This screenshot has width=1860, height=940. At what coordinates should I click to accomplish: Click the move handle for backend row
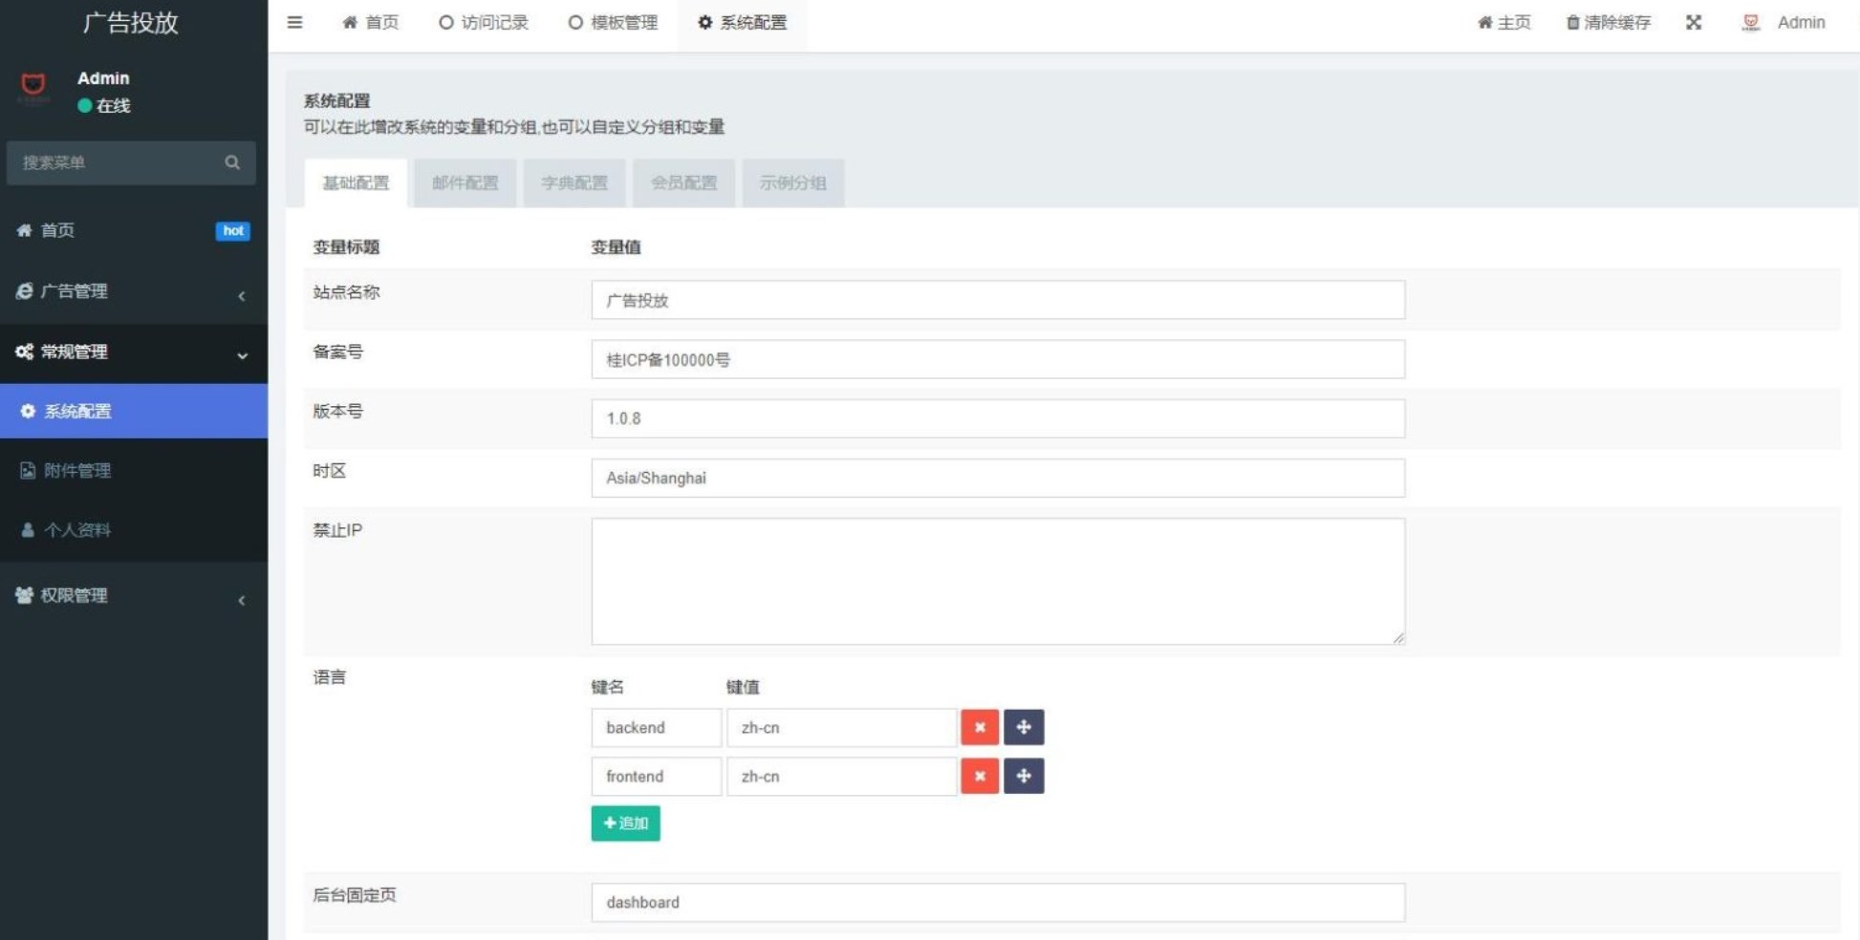click(1024, 727)
